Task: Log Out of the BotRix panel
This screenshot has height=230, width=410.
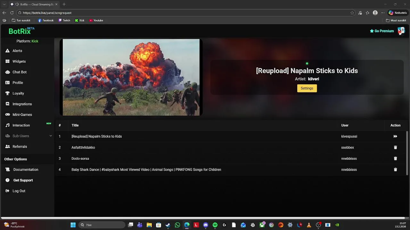Action: [19, 191]
